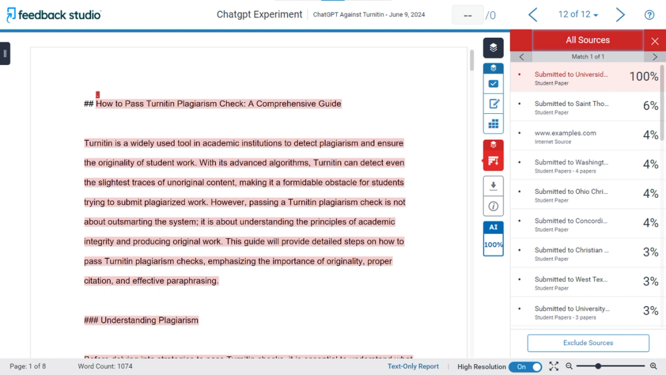The image size is (666, 375).
Task: Close the All Sources panel
Action: [x=655, y=40]
